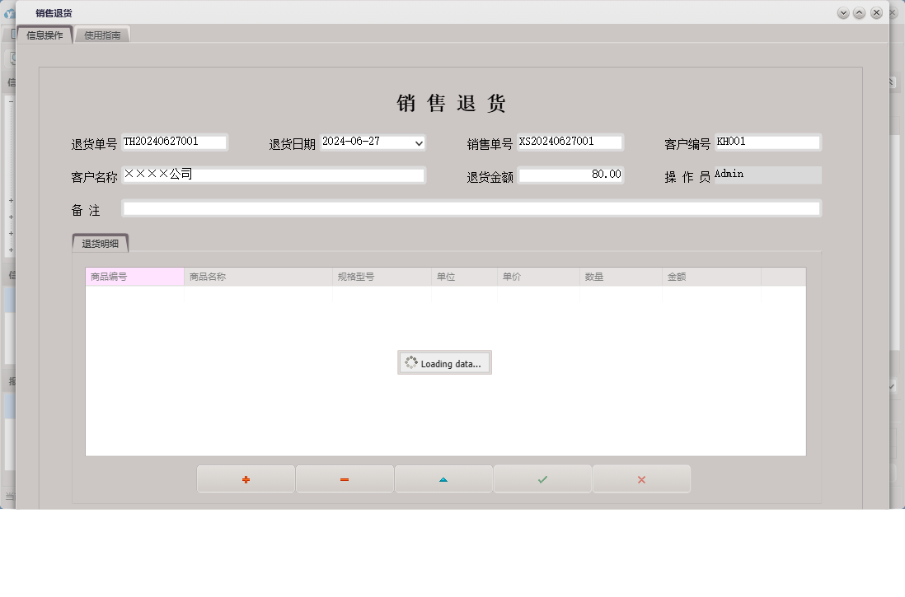Select the 销售单号 field showing XS20240627001

pyautogui.click(x=570, y=142)
